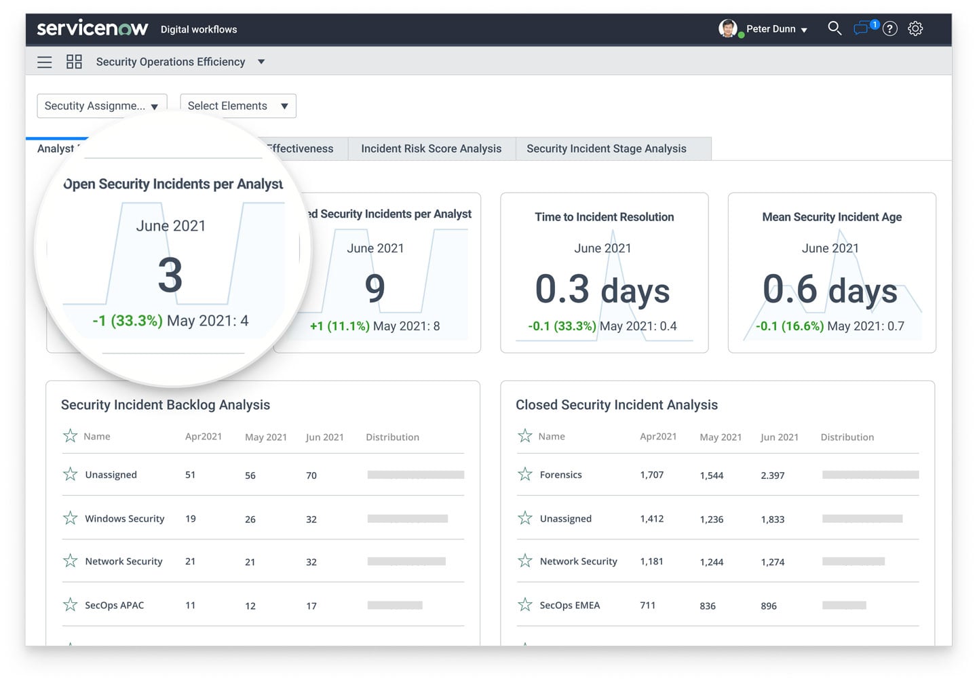Open the Select Elements dropdown

pyautogui.click(x=237, y=106)
